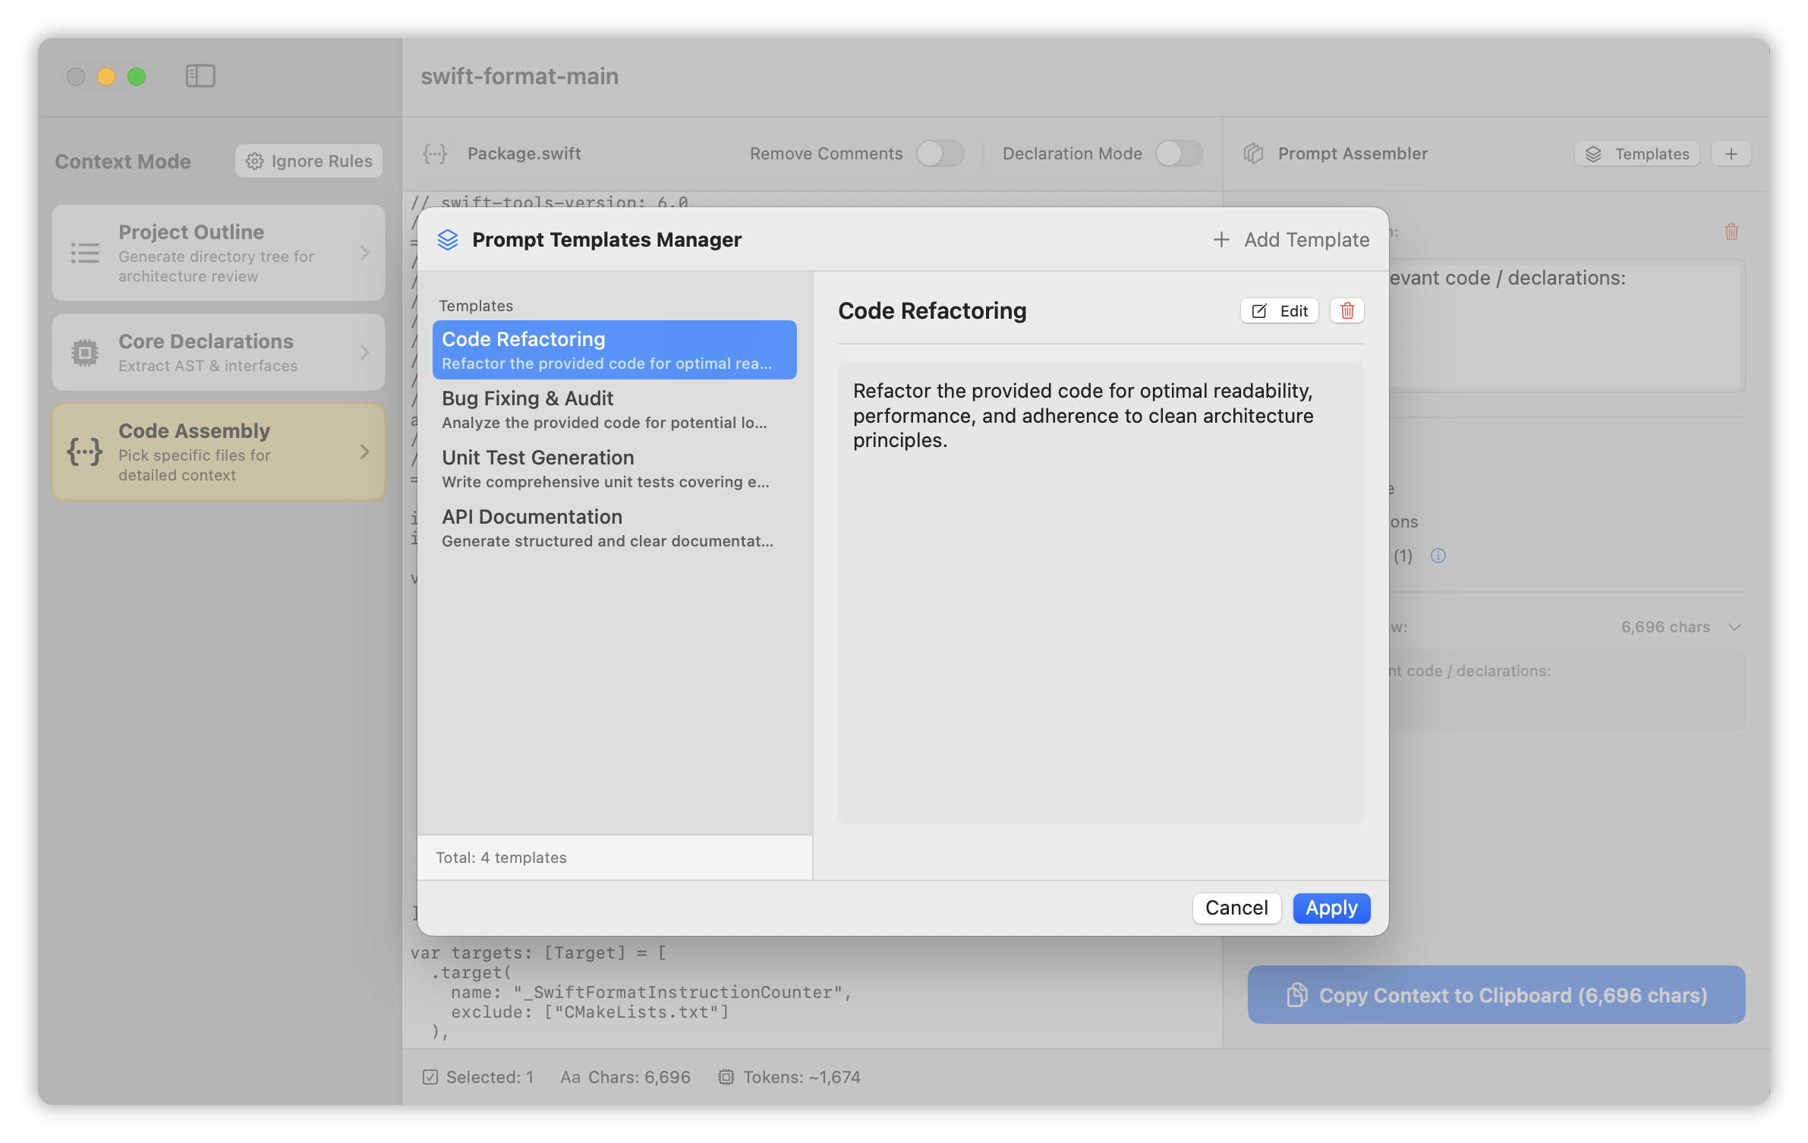
Task: Click the info icon next to (1)
Action: (1438, 556)
